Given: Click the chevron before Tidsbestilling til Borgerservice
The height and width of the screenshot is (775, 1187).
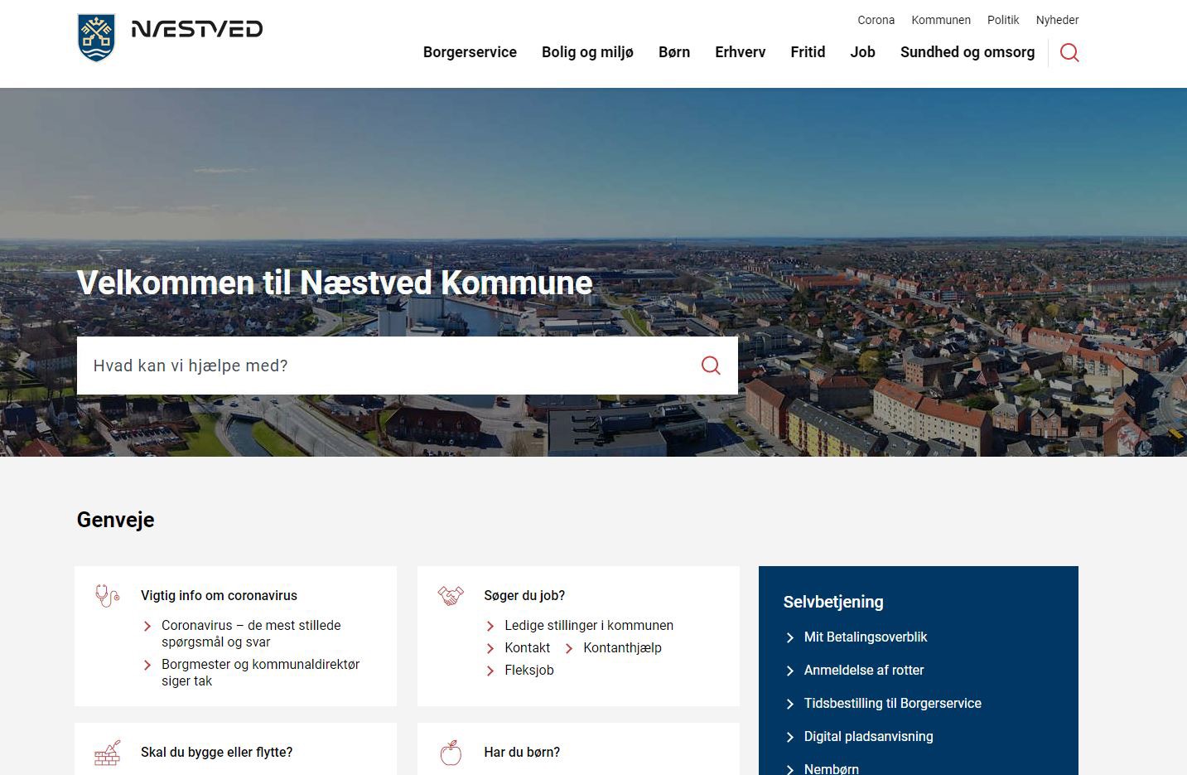Looking at the screenshot, I should (x=789, y=704).
